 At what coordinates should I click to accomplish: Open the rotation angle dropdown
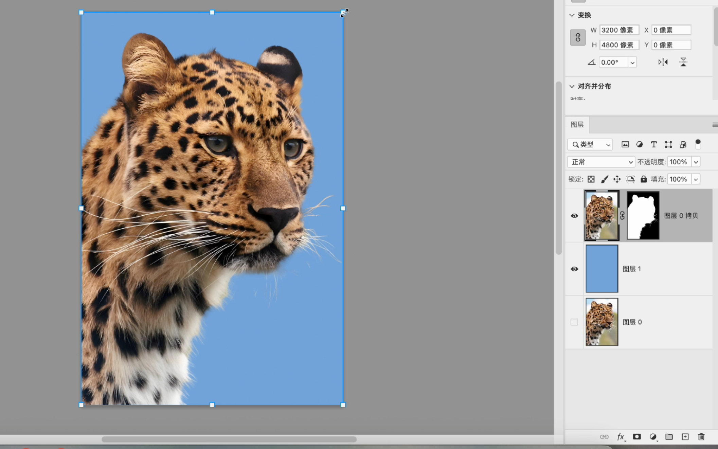[632, 62]
